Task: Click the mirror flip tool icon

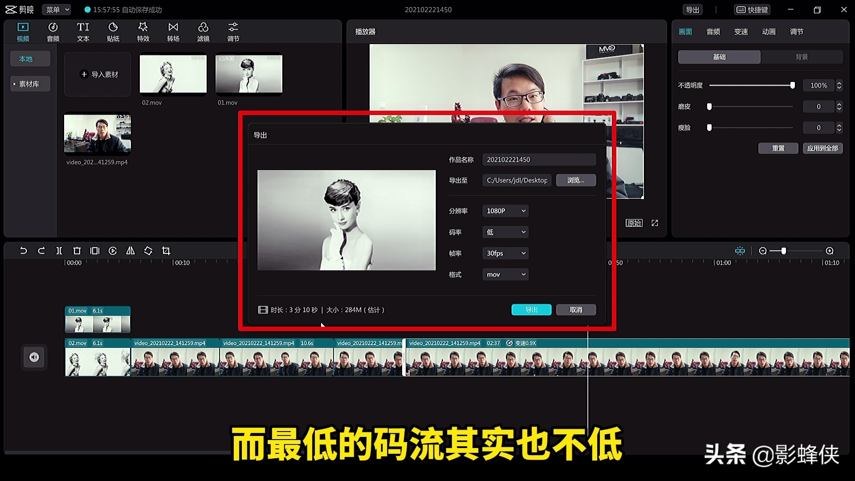Action: pyautogui.click(x=130, y=251)
